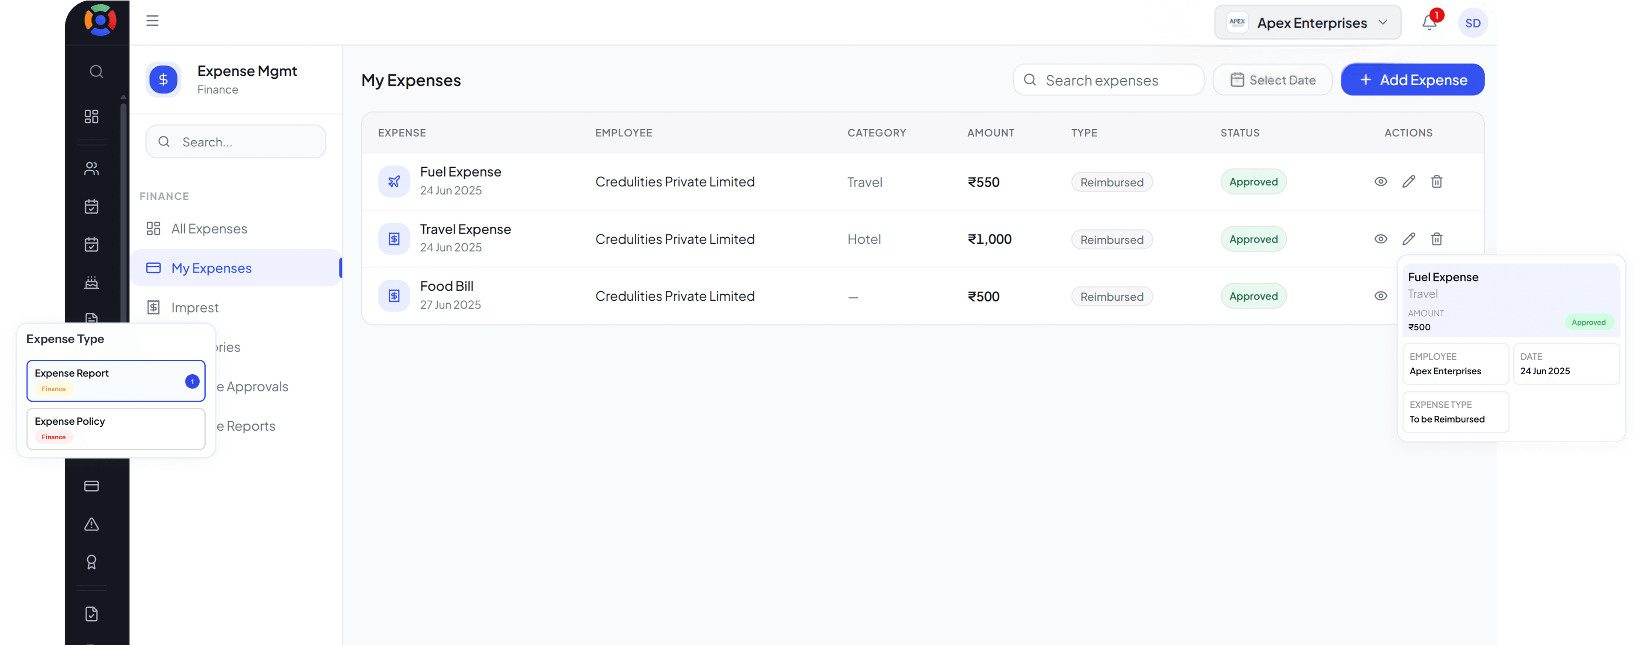Click the Travel category cell in table
The image size is (1642, 645).
click(x=864, y=182)
